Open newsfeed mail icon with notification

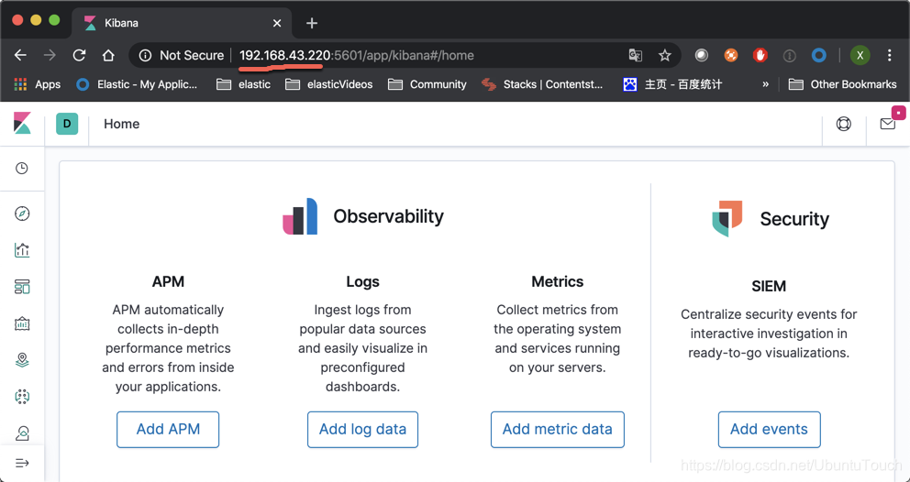[887, 124]
